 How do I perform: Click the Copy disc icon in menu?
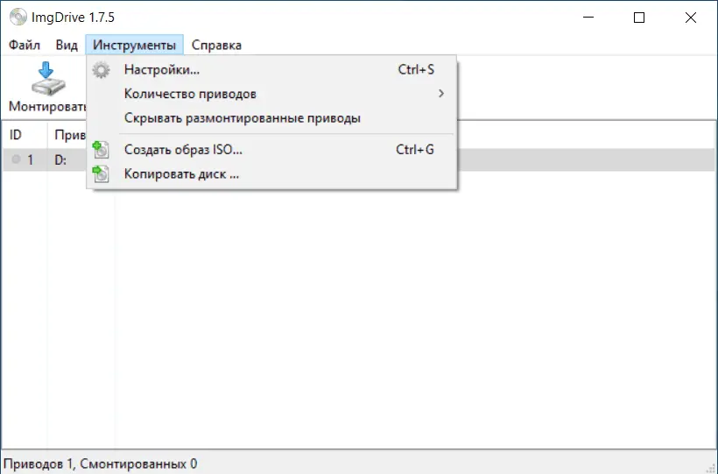101,174
